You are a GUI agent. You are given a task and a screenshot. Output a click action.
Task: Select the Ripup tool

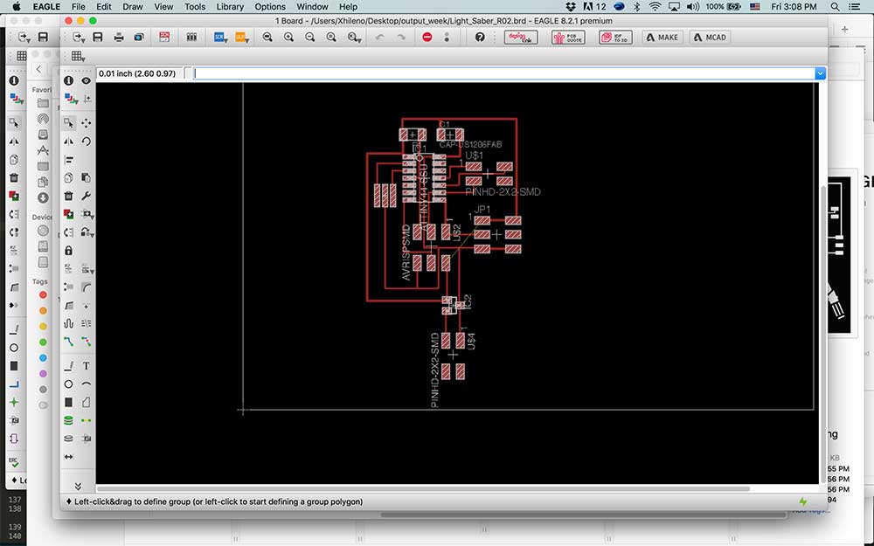coord(87,341)
